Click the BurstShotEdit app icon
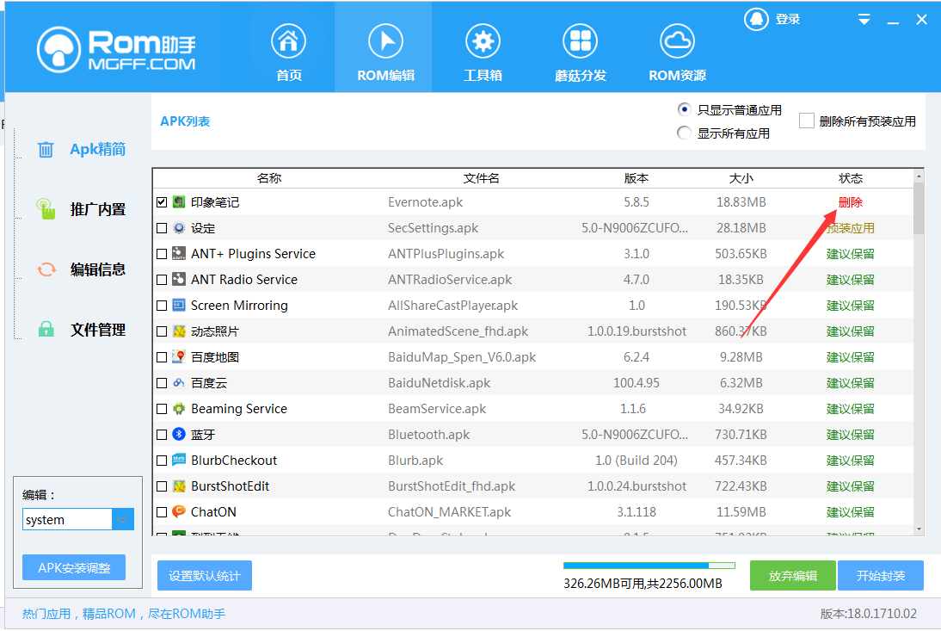The width and height of the screenshot is (941, 631). tap(179, 486)
